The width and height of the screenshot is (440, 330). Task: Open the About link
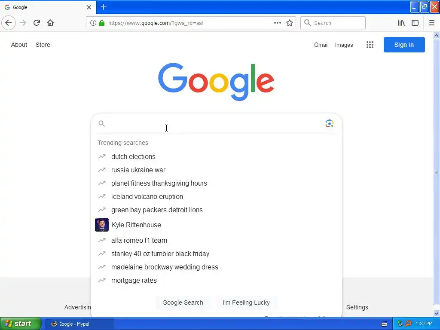click(x=19, y=45)
